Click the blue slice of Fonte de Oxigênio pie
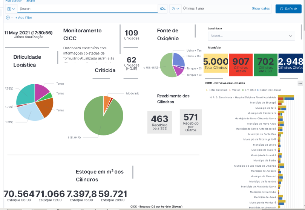The width and height of the screenshot is (305, 210). [x=178, y=59]
